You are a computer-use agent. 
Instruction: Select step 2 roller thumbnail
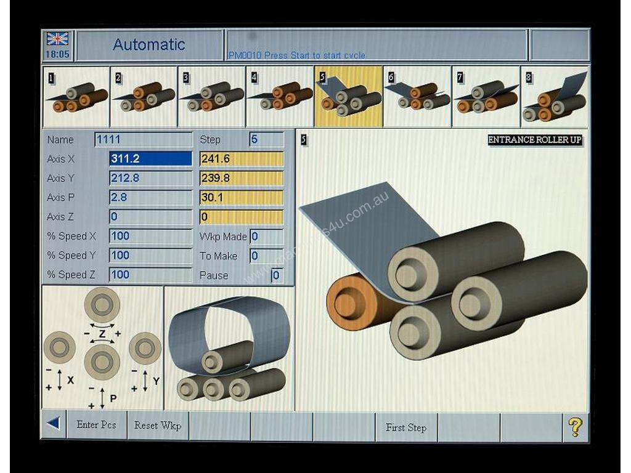(x=144, y=97)
